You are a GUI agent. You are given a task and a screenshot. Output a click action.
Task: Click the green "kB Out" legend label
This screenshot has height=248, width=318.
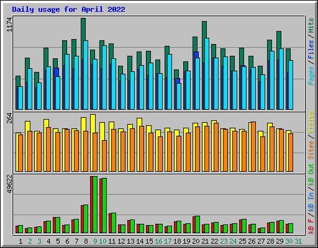311,174
